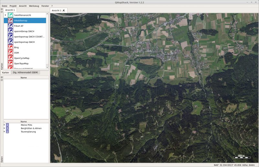Select the Karten tab below map list
Screen dimensions: 259x167
coord(5,72)
